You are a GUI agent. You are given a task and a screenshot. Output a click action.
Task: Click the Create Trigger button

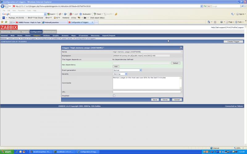233,42
